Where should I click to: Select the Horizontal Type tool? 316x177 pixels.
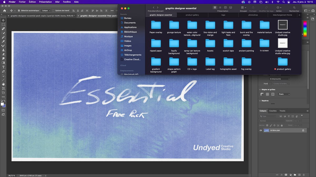(3, 67)
